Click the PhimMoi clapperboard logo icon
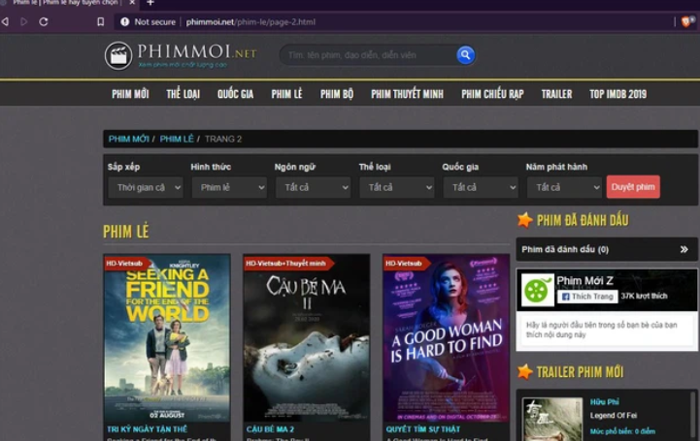 pyautogui.click(x=118, y=55)
